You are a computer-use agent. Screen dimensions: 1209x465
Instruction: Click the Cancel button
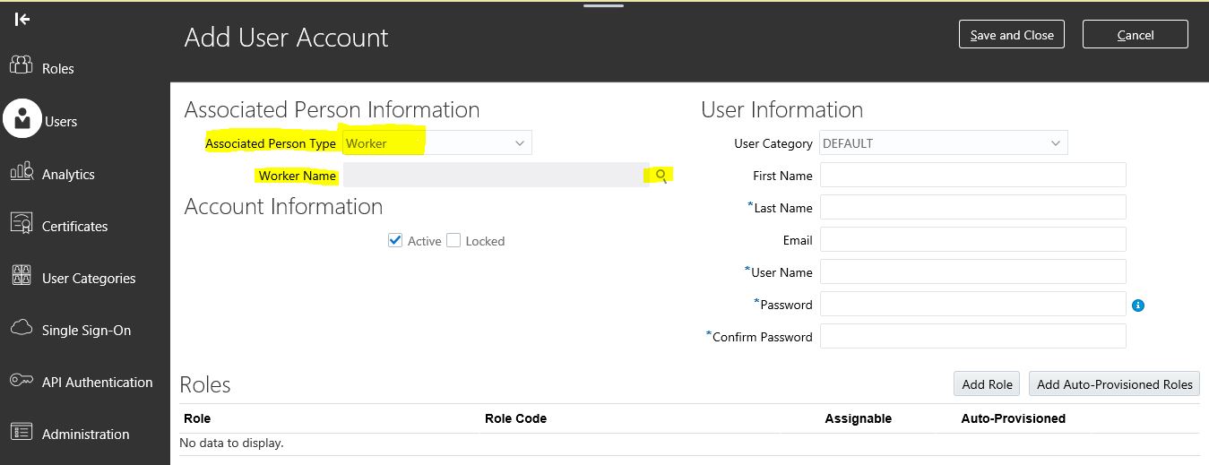[1136, 35]
